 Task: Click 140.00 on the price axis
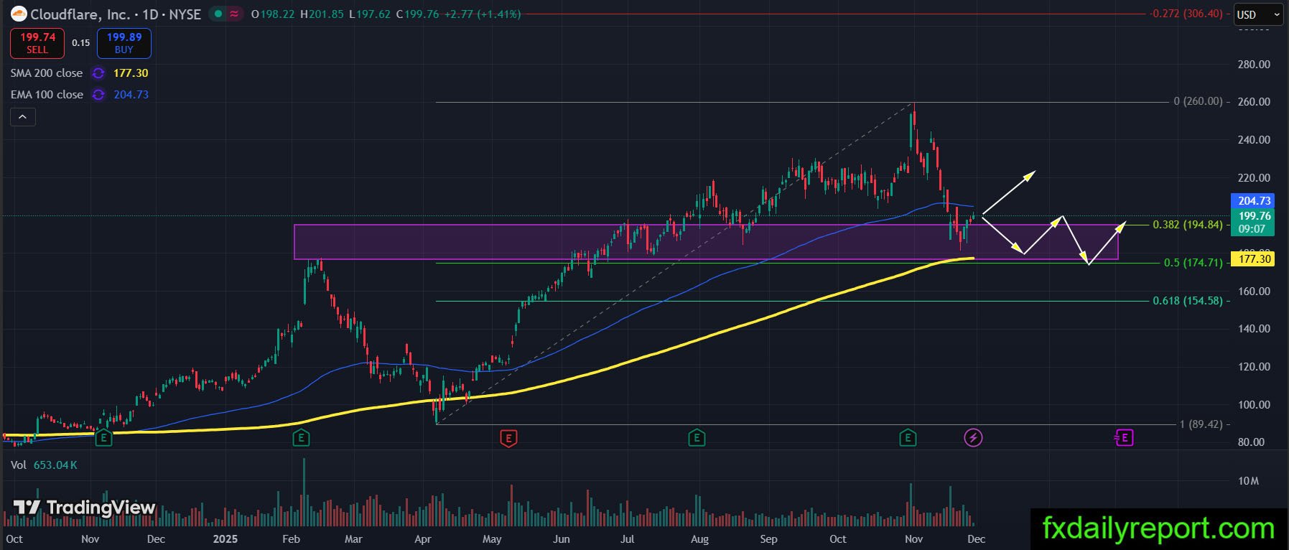(1254, 329)
